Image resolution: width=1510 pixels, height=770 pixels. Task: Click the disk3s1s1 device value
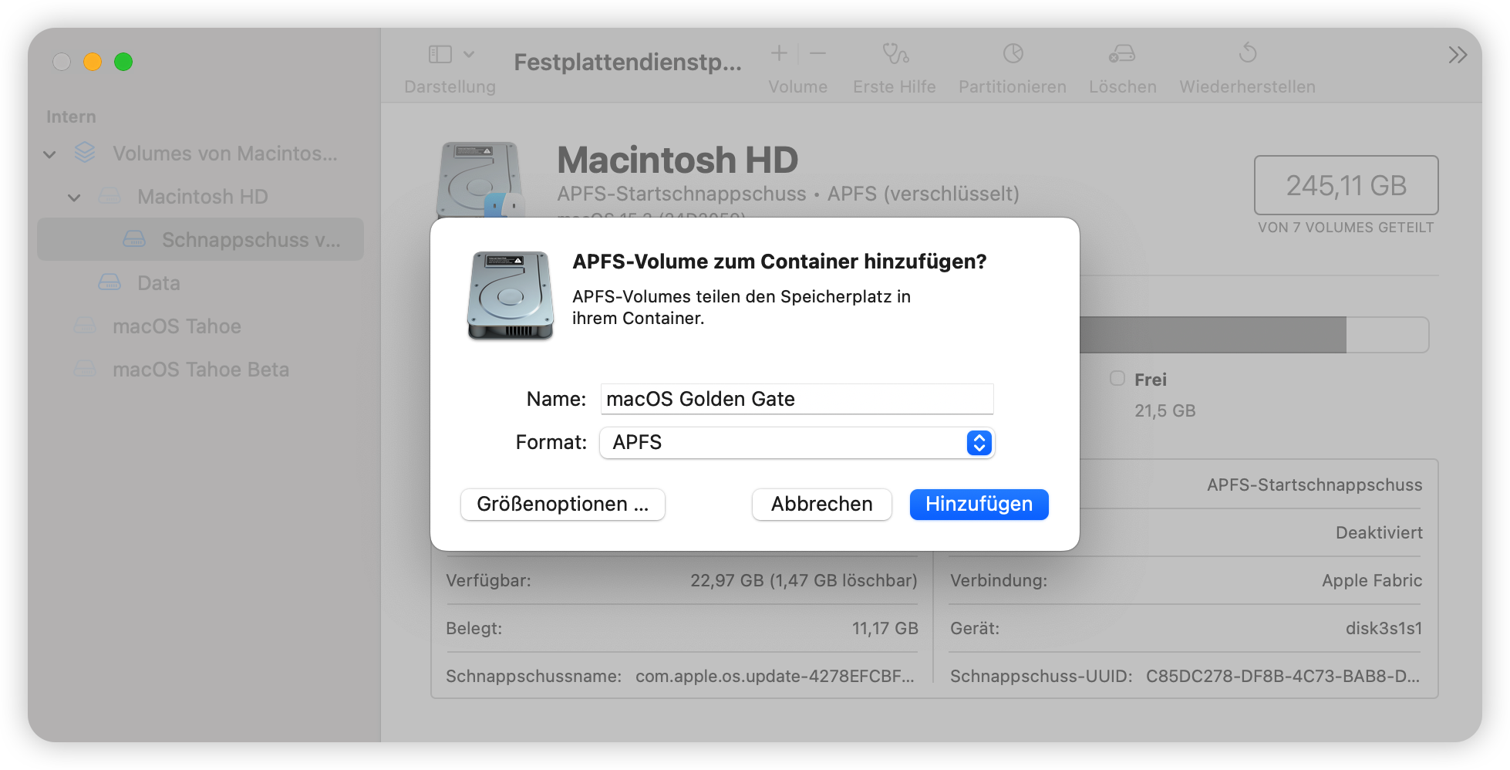1384,629
